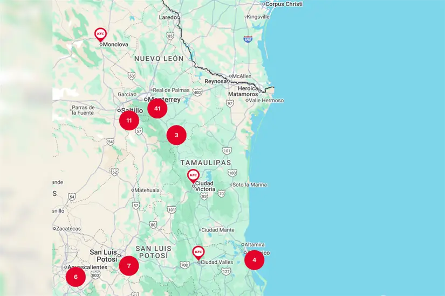Click the cluster marked 6 near Aguascalientes
The height and width of the screenshot is (296, 445).
tap(76, 277)
